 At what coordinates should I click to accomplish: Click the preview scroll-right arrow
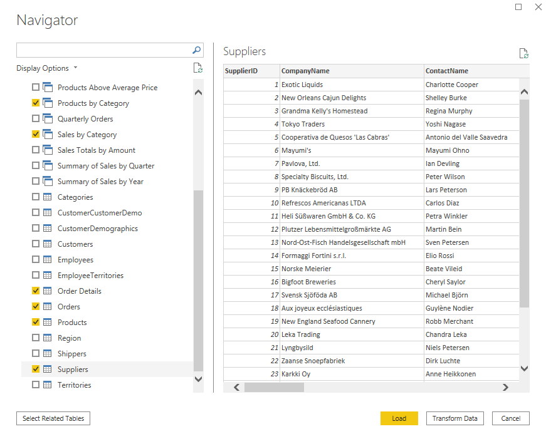505,387
